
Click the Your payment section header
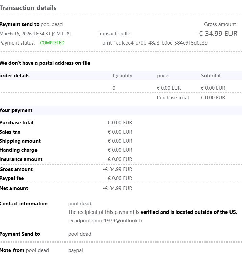coord(16,110)
